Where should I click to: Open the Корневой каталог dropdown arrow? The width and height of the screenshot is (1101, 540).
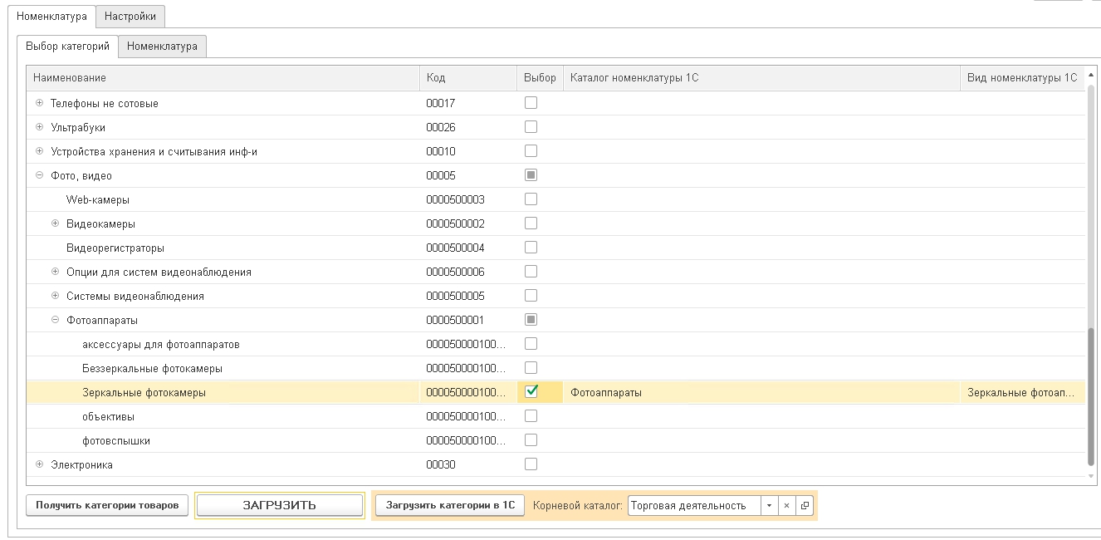pyautogui.click(x=769, y=505)
